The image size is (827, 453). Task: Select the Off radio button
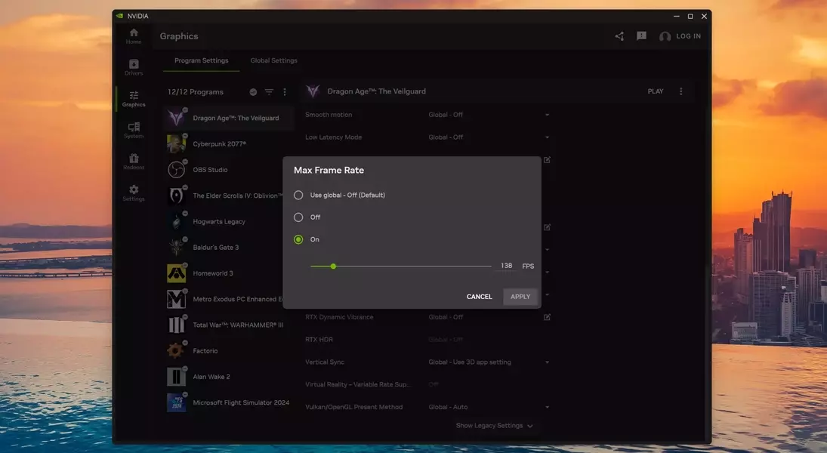click(298, 217)
